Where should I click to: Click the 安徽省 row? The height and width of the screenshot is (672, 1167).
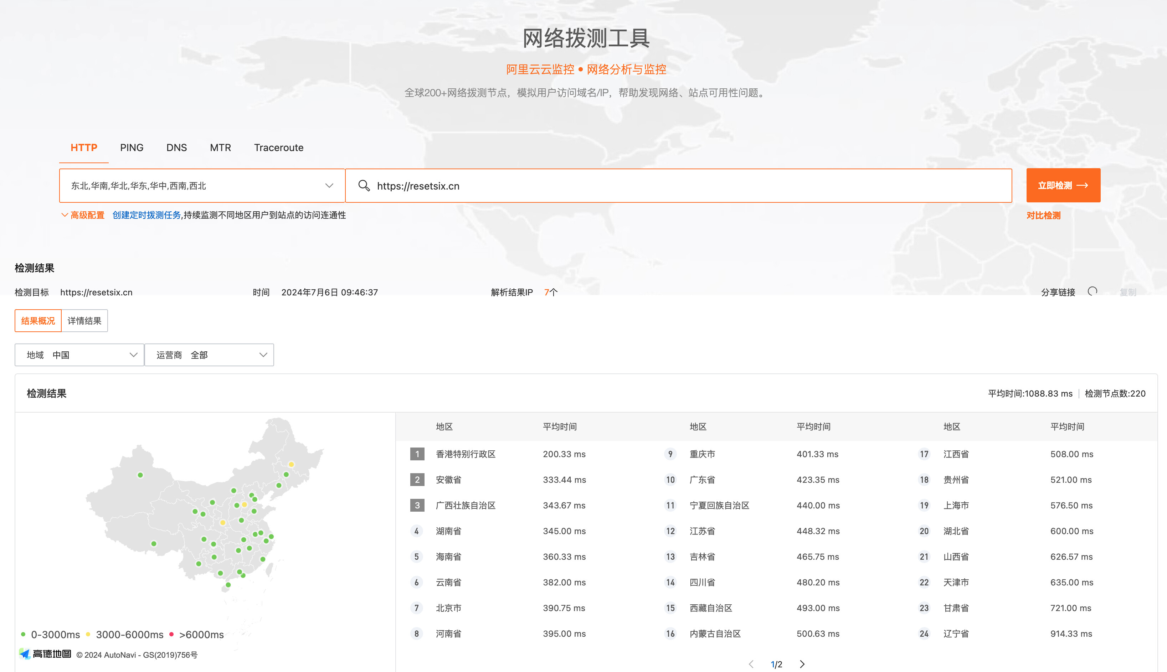point(523,480)
